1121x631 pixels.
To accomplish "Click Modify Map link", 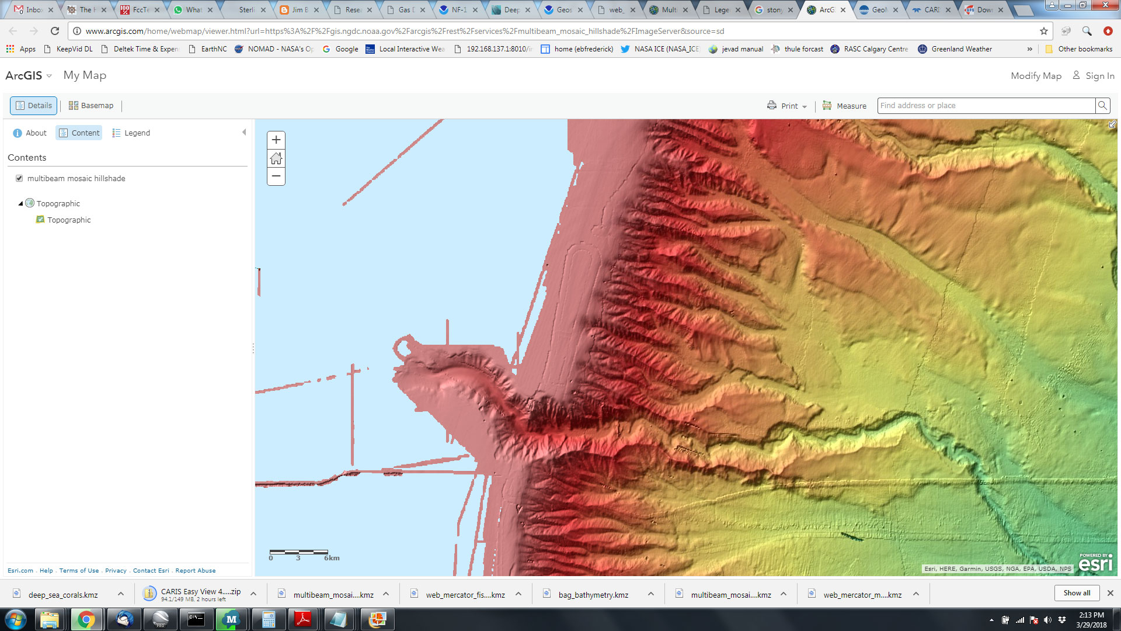I will tap(1036, 75).
